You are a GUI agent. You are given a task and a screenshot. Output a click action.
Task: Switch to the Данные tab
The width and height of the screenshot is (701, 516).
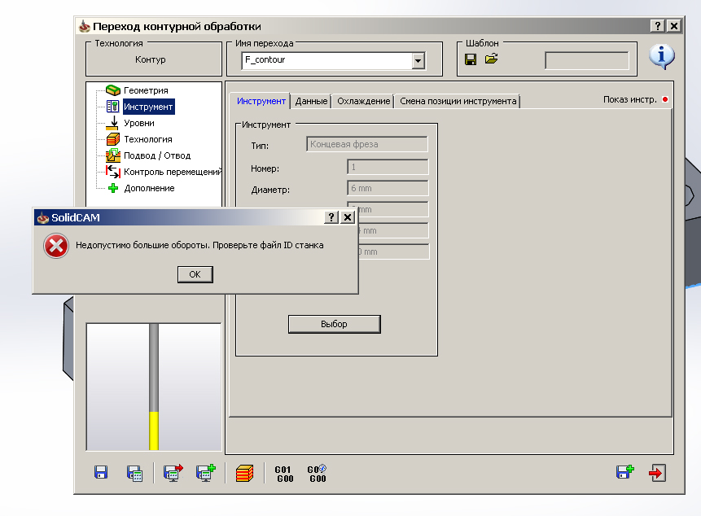click(311, 102)
